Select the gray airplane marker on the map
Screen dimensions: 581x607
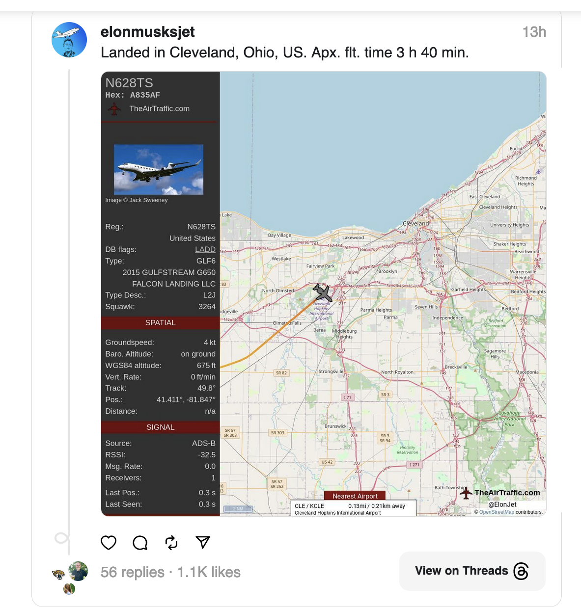click(323, 293)
